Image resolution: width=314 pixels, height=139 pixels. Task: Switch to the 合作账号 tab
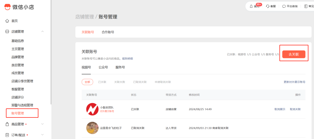(108, 32)
